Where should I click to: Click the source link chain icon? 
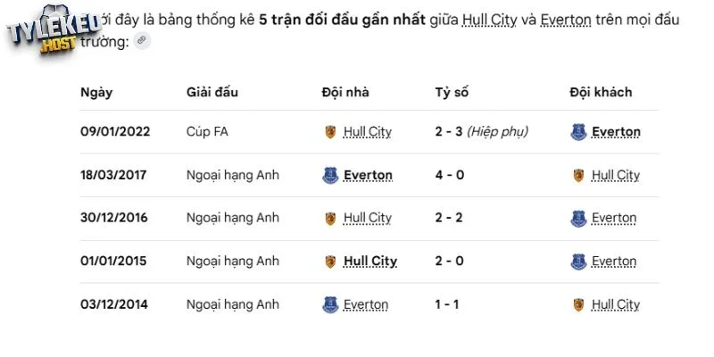pos(142,41)
